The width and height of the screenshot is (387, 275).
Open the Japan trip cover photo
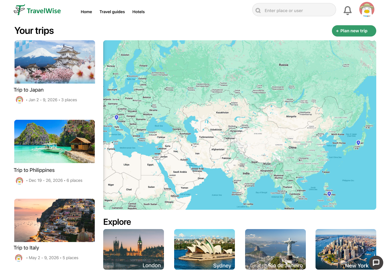click(x=55, y=62)
